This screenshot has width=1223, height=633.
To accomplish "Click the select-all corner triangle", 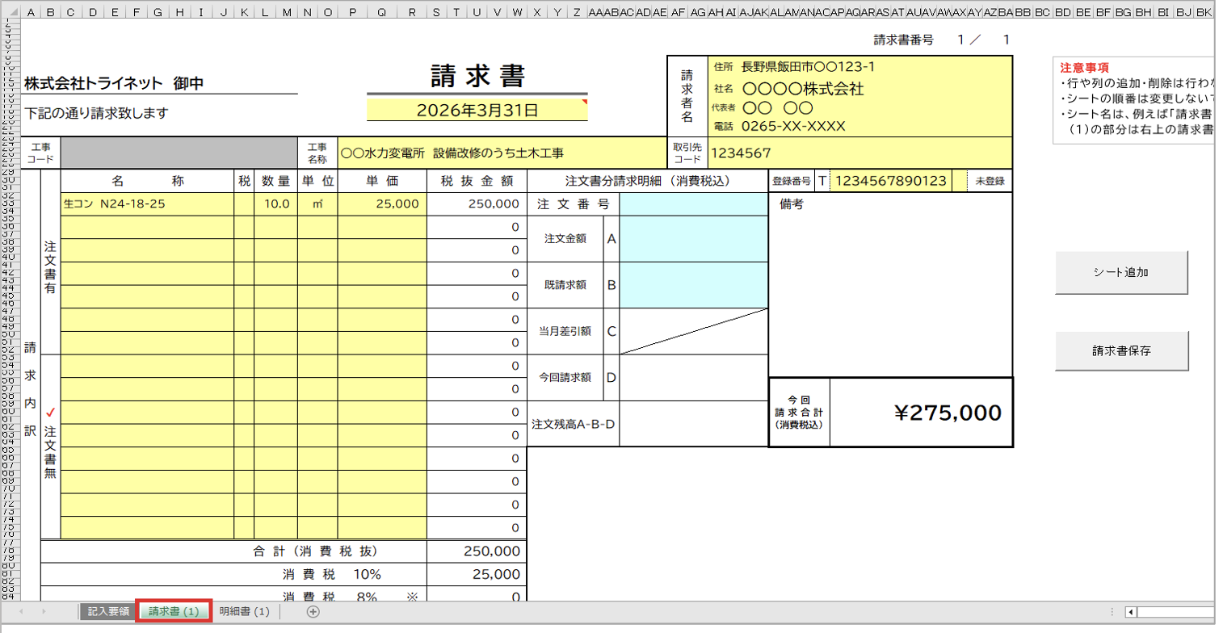I will click(x=8, y=12).
